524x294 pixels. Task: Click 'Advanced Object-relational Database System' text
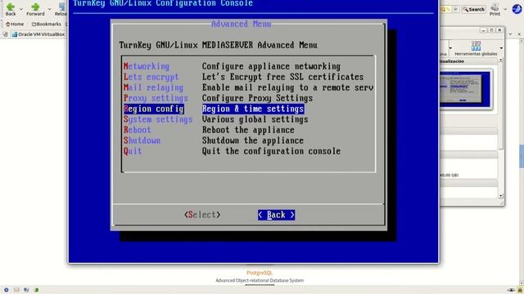(x=260, y=280)
